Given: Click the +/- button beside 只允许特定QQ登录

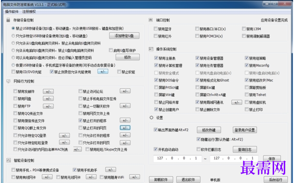Looking at the screenshot, I should pyautogui.click(x=64, y=136).
